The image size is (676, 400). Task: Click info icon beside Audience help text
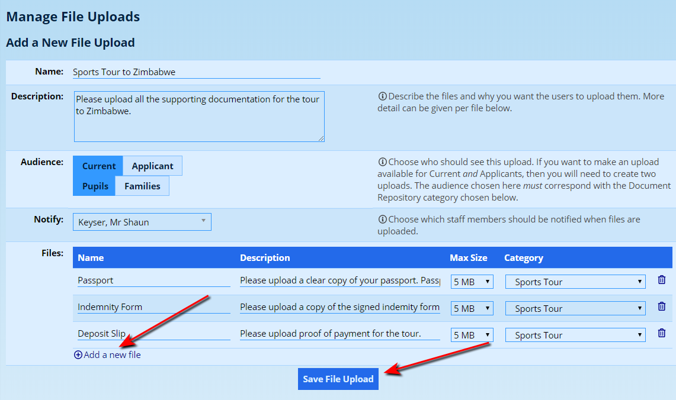pyautogui.click(x=382, y=162)
